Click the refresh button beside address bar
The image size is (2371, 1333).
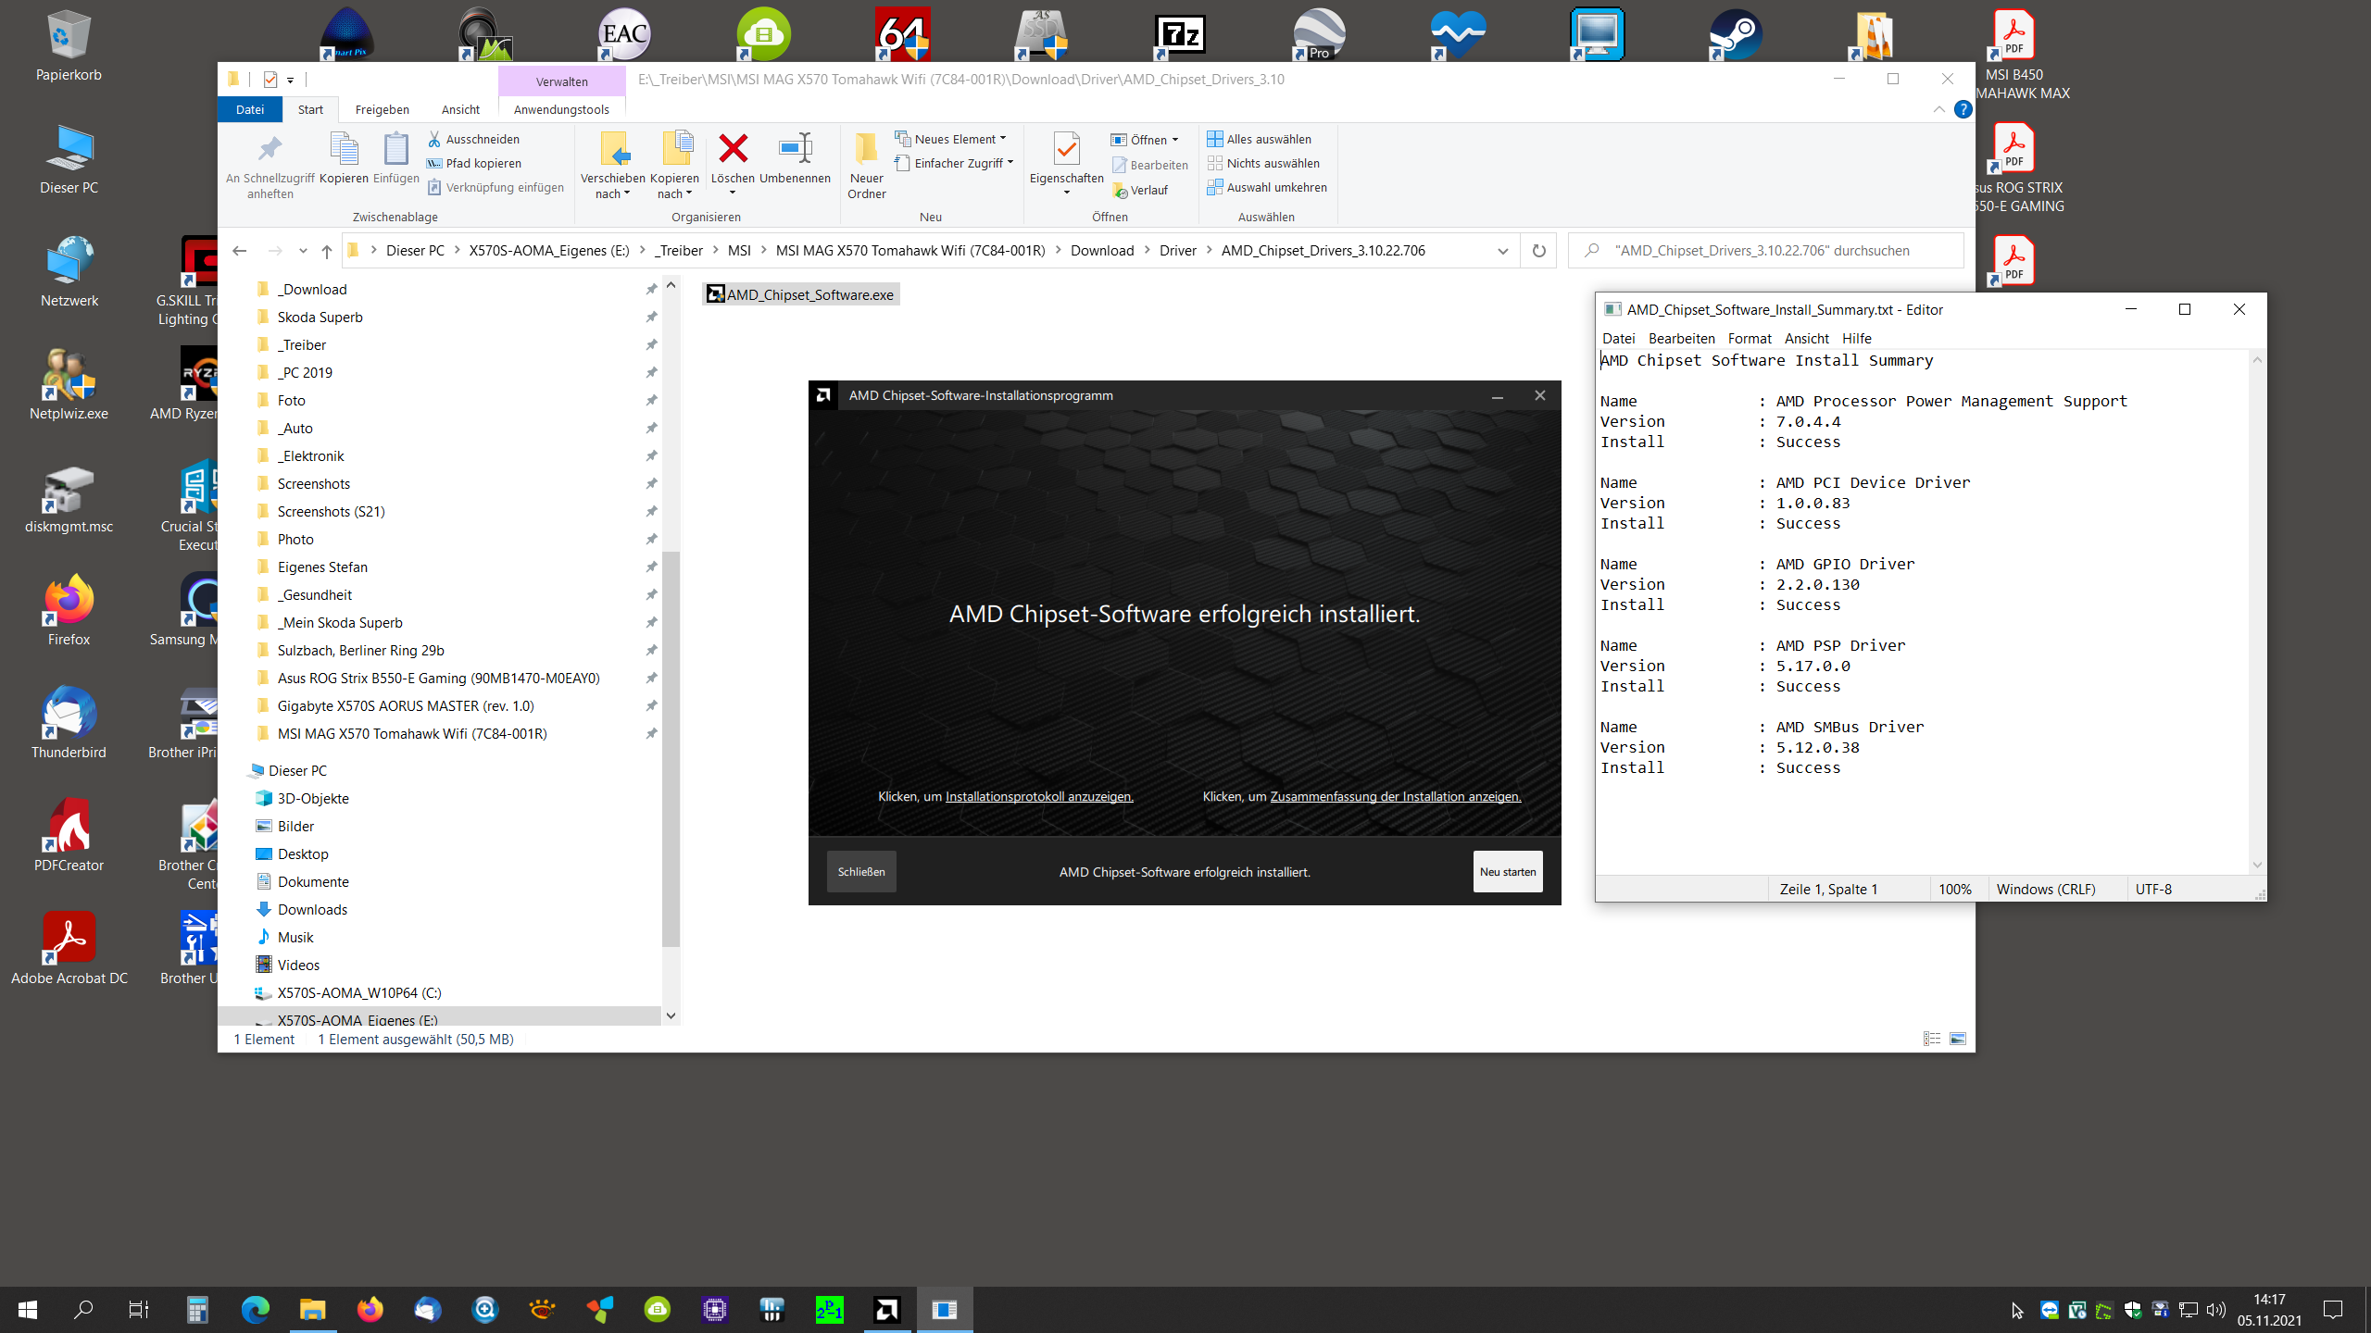coord(1538,251)
